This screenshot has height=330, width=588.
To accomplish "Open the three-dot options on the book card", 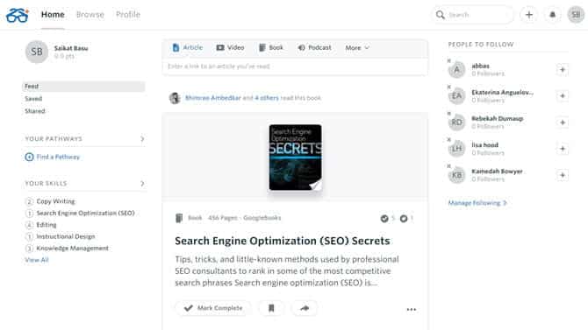I will tap(412, 309).
